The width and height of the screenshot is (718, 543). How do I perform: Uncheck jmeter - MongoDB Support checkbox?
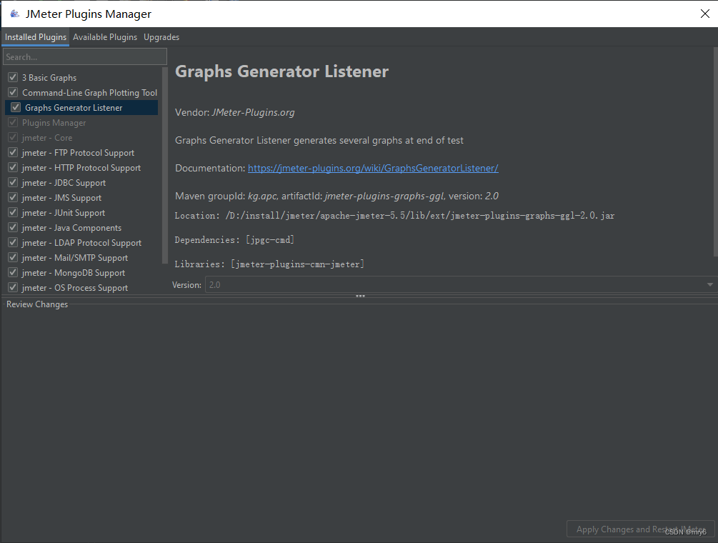point(13,273)
